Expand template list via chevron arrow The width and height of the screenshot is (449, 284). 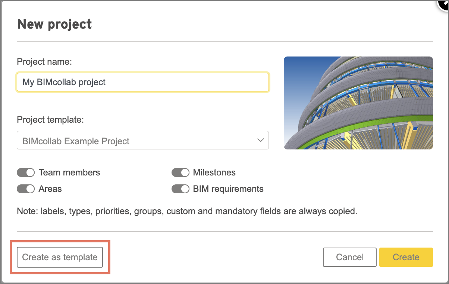coord(260,140)
